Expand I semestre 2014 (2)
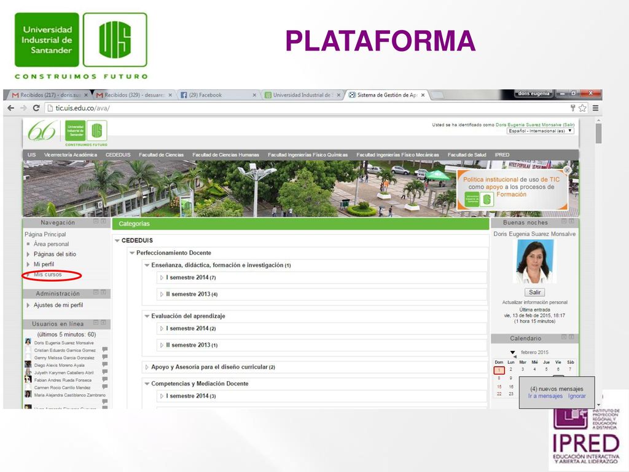This screenshot has height=472, width=629. pyautogui.click(x=162, y=329)
